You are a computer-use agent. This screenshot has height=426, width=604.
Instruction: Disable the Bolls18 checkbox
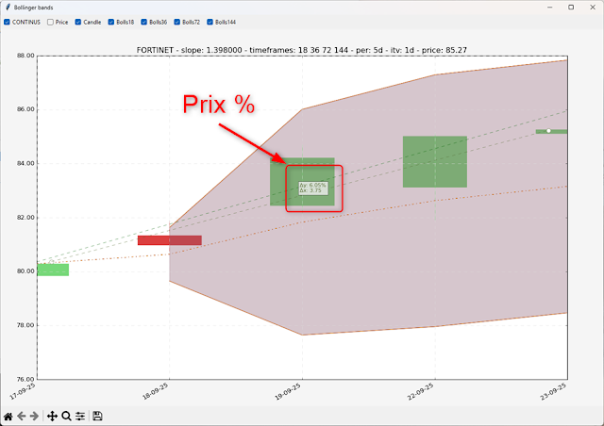click(111, 21)
